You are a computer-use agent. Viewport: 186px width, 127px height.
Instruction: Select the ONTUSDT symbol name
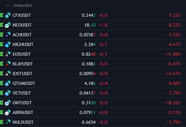[x=22, y=103]
